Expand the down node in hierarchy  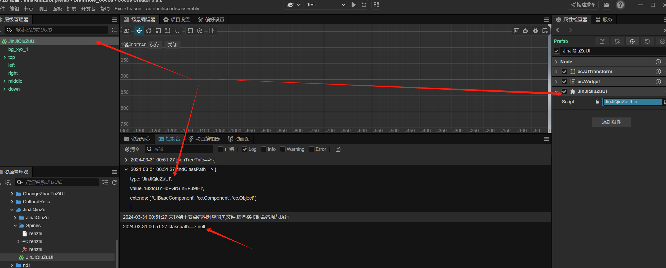(x=5, y=89)
